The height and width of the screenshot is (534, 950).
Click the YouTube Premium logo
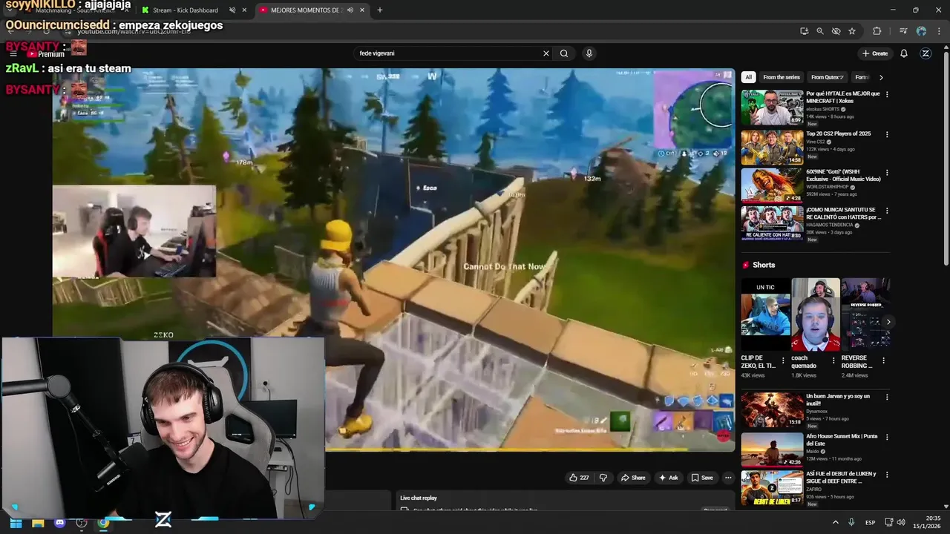coord(46,54)
